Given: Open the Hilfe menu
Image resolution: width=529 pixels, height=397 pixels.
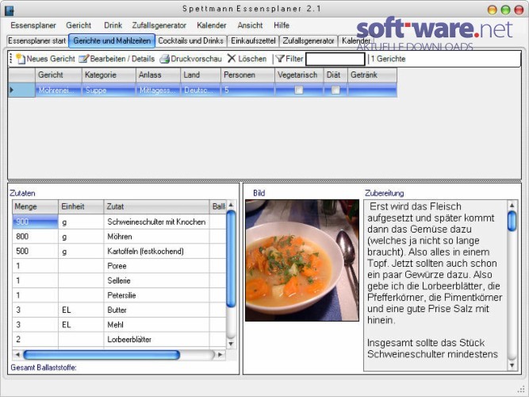Looking at the screenshot, I should tap(282, 25).
